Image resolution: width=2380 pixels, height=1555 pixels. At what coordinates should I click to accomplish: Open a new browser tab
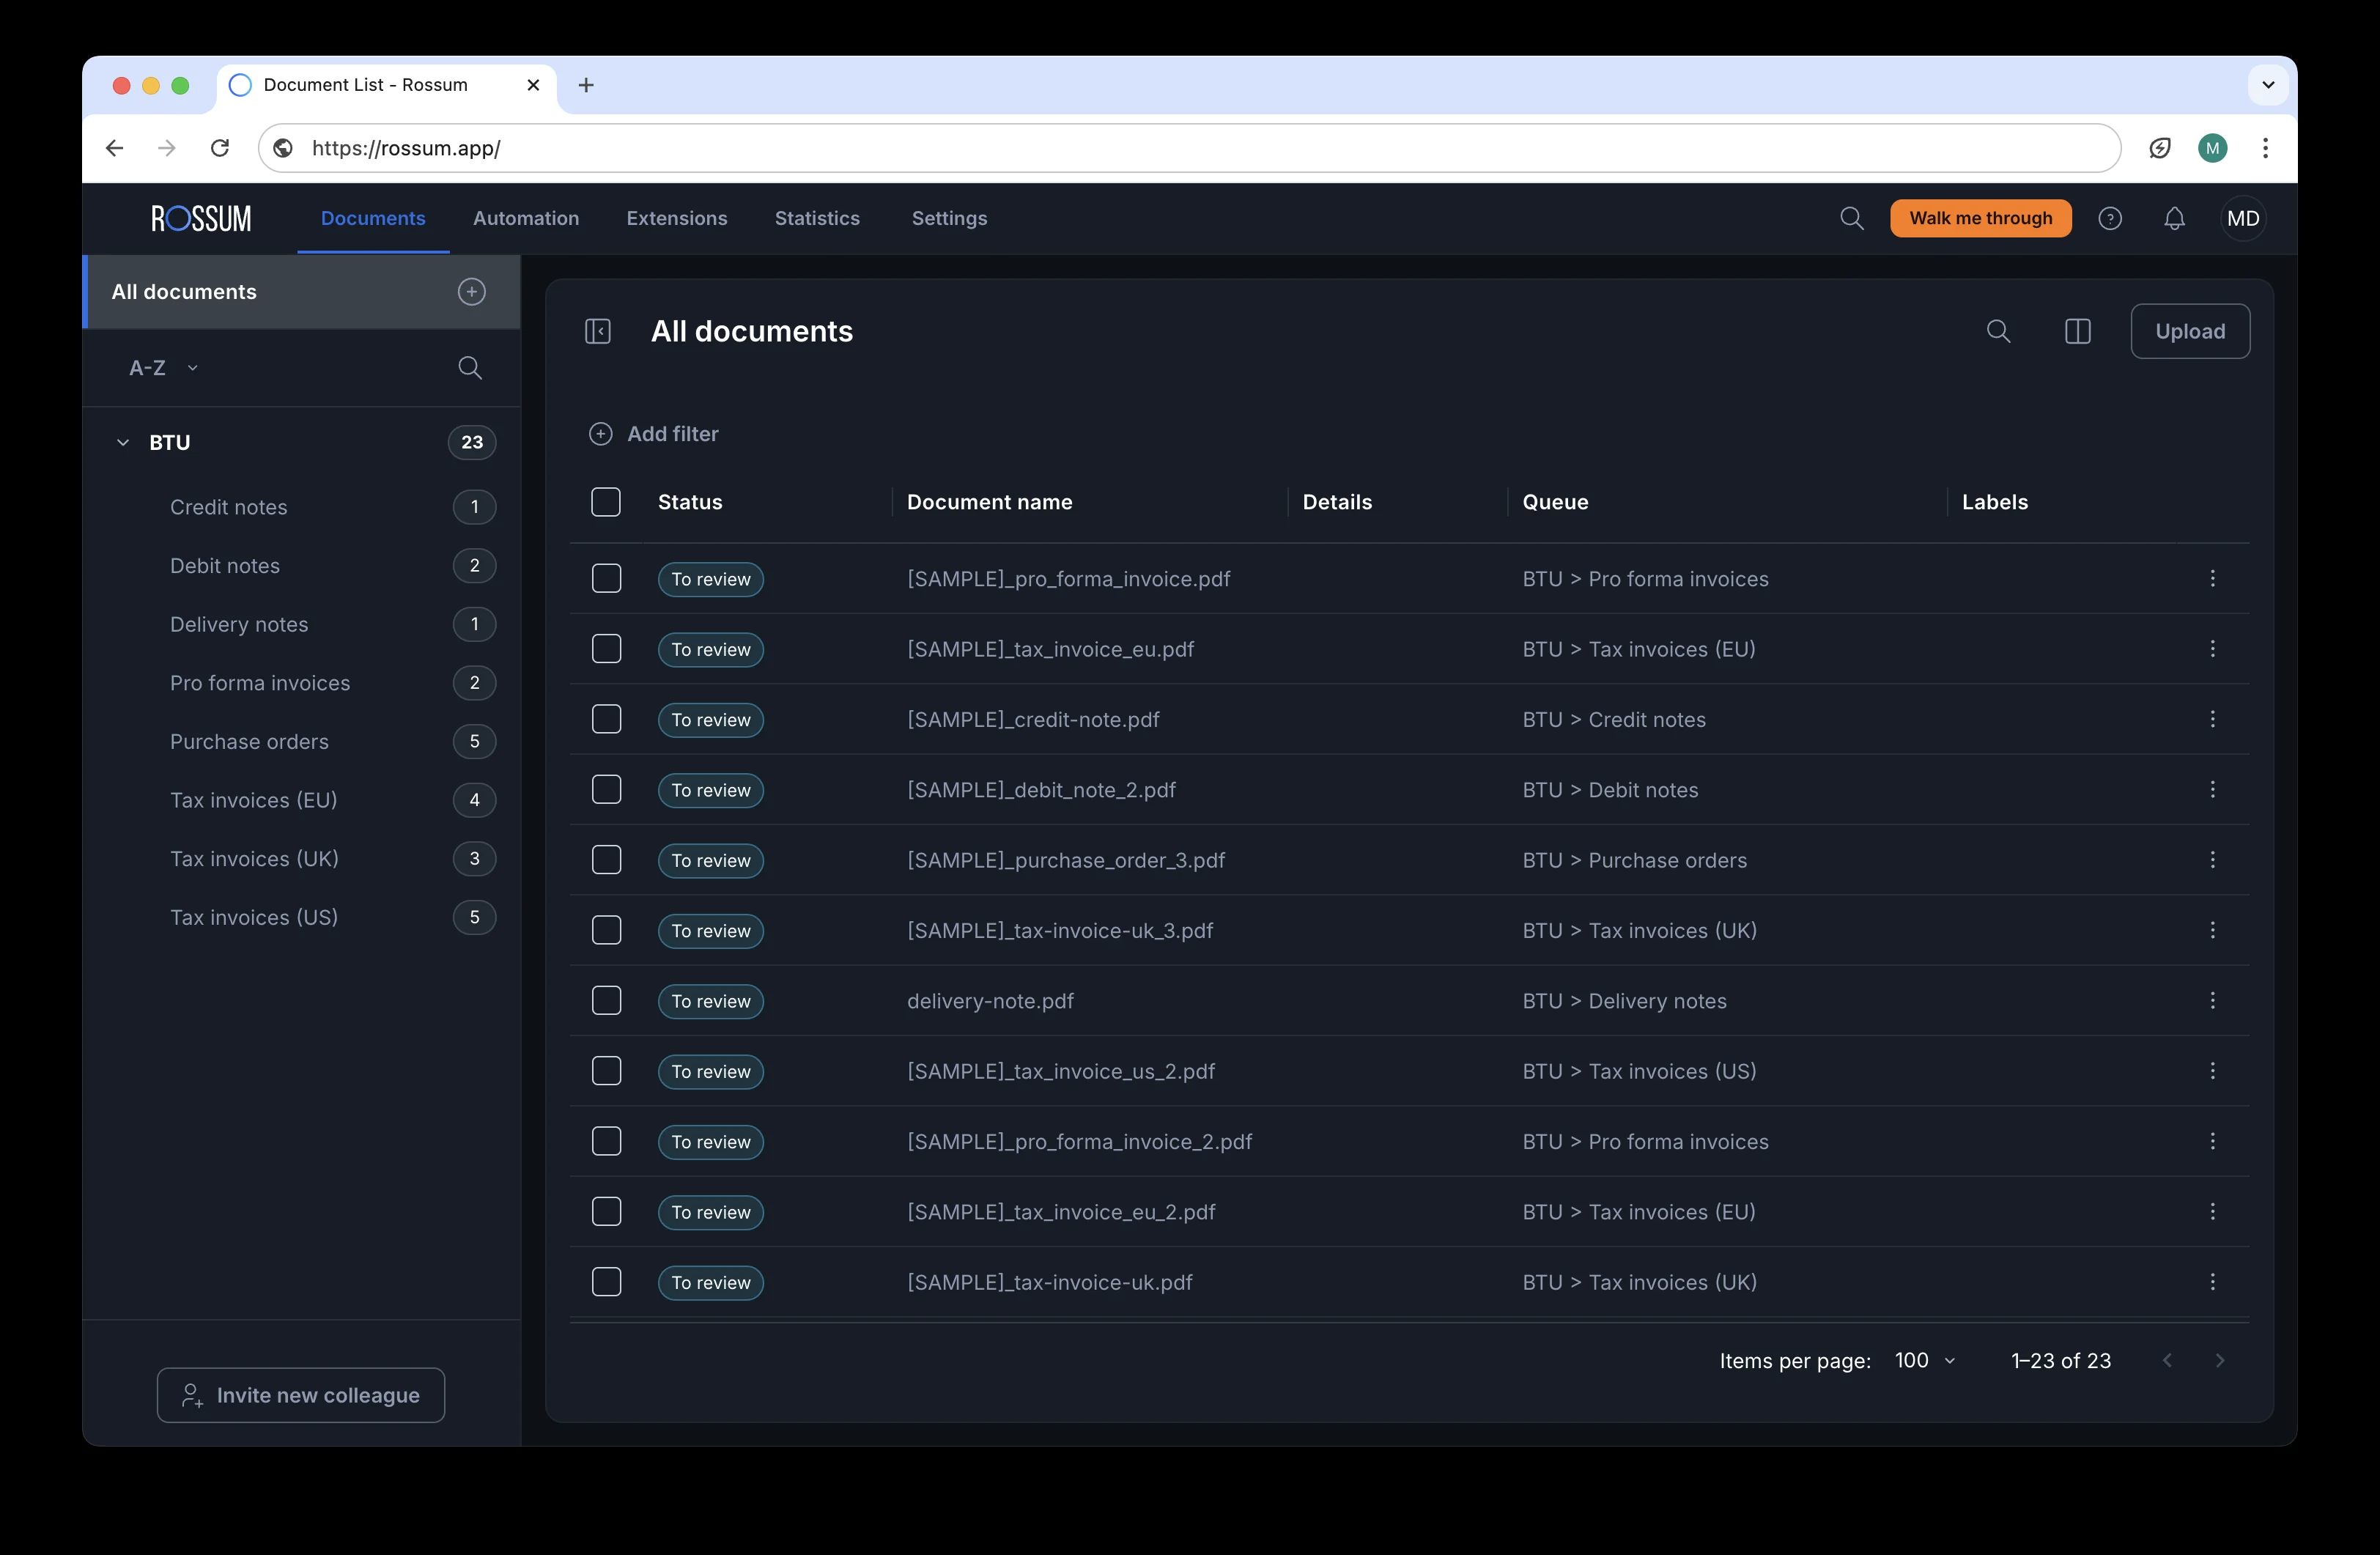point(586,85)
